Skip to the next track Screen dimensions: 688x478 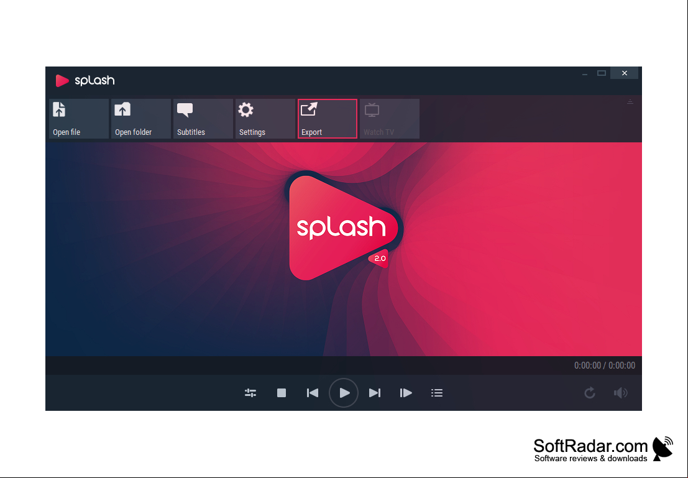click(x=375, y=393)
